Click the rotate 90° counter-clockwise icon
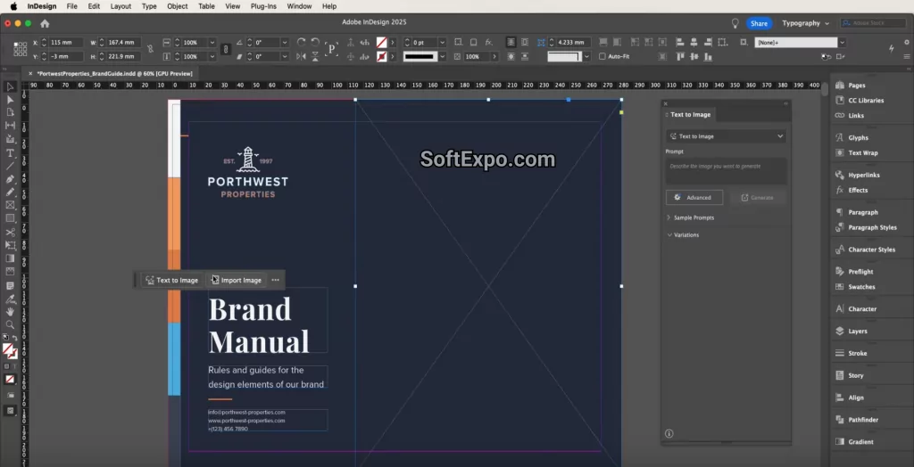914x467 pixels. [x=315, y=43]
